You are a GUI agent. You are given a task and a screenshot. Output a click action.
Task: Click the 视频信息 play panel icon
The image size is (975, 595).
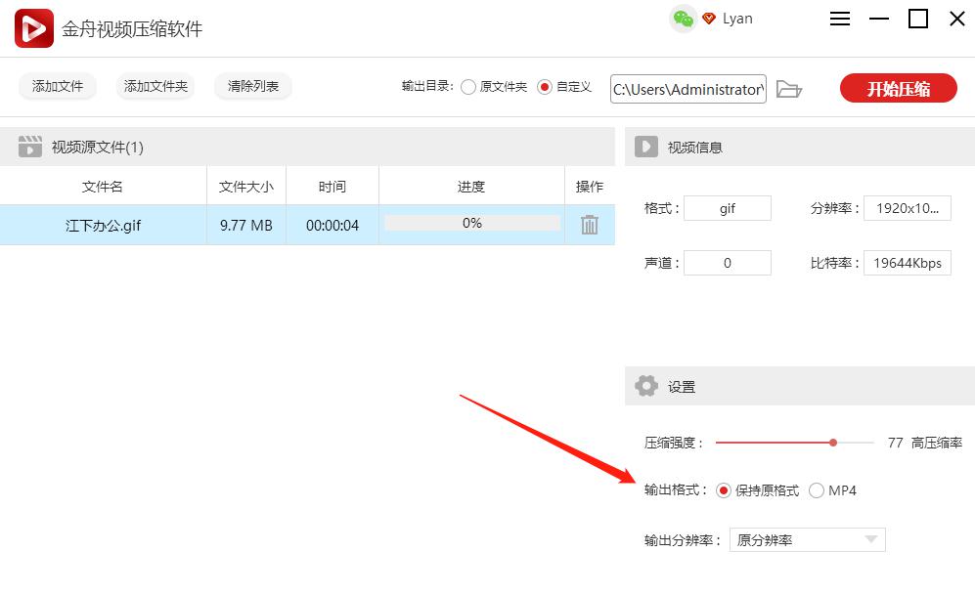tap(645, 146)
